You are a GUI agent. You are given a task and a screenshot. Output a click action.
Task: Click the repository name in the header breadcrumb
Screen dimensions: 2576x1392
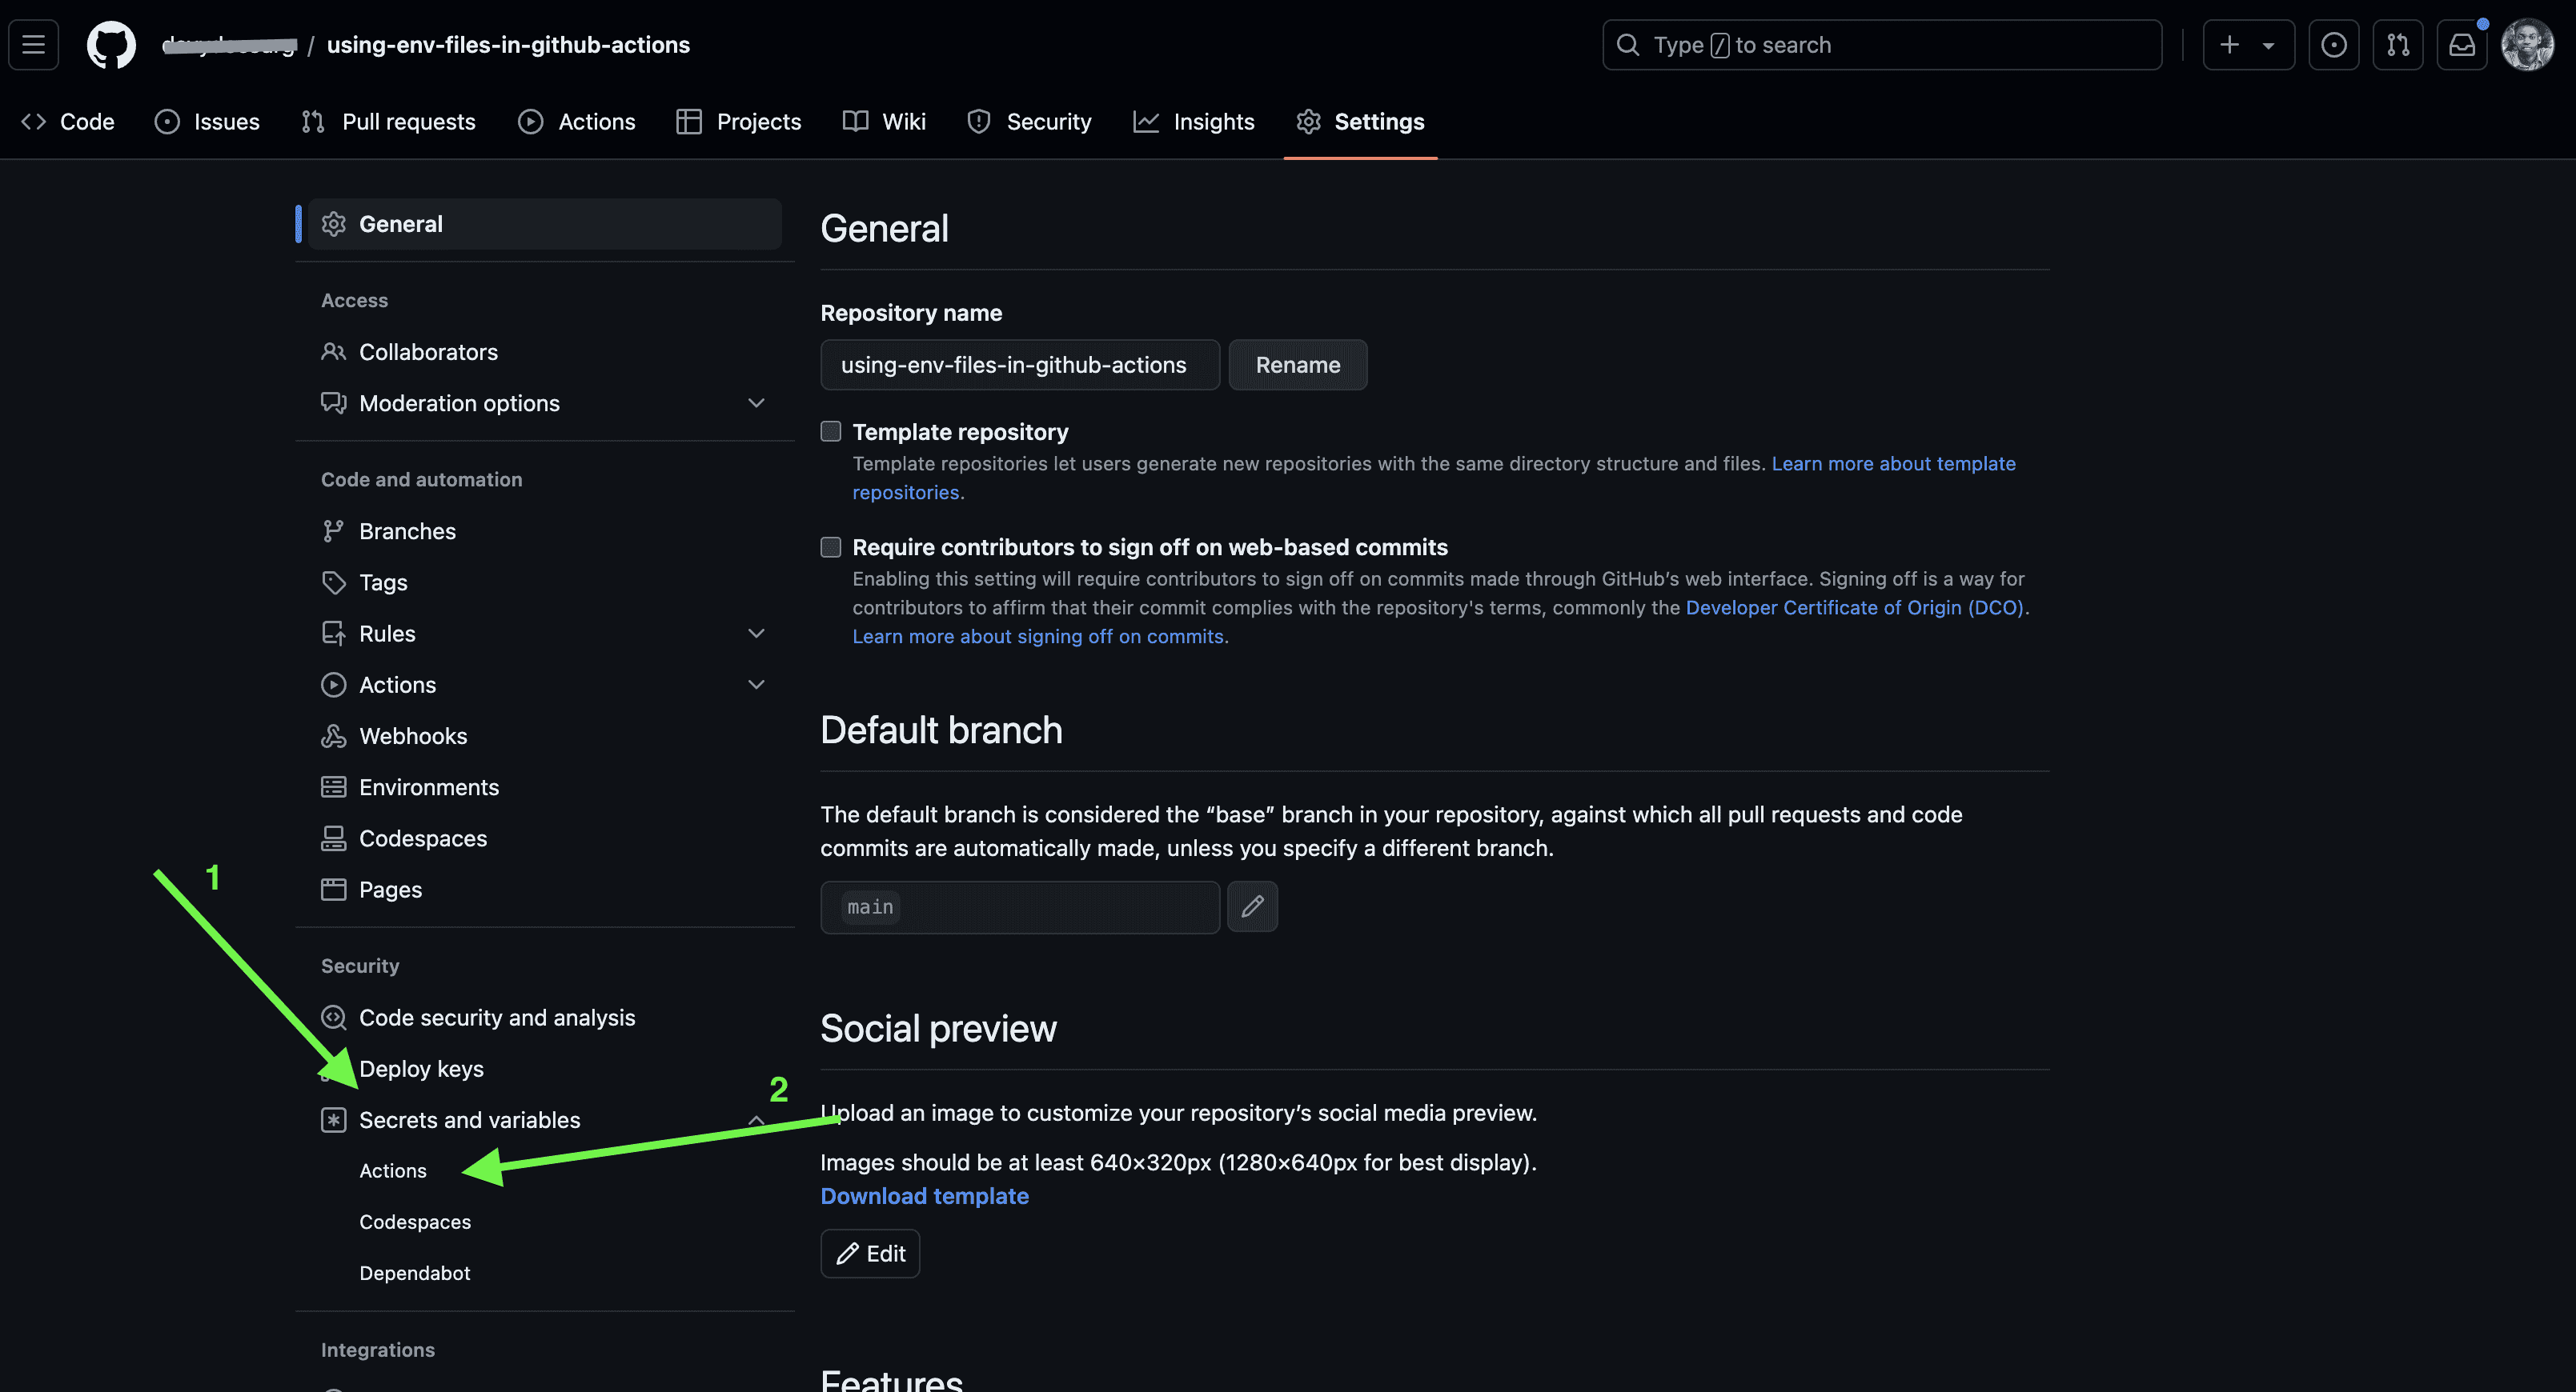click(x=508, y=45)
